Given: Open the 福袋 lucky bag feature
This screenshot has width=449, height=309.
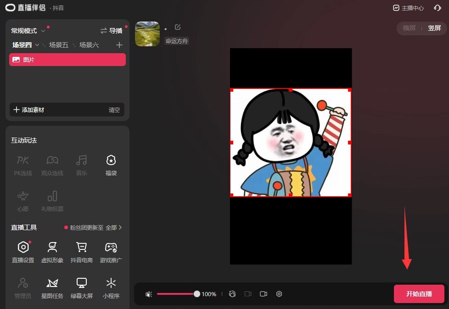Looking at the screenshot, I should tap(111, 165).
